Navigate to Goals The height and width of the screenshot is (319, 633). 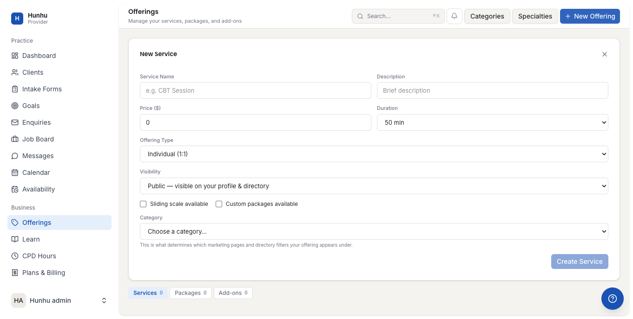[59, 106]
